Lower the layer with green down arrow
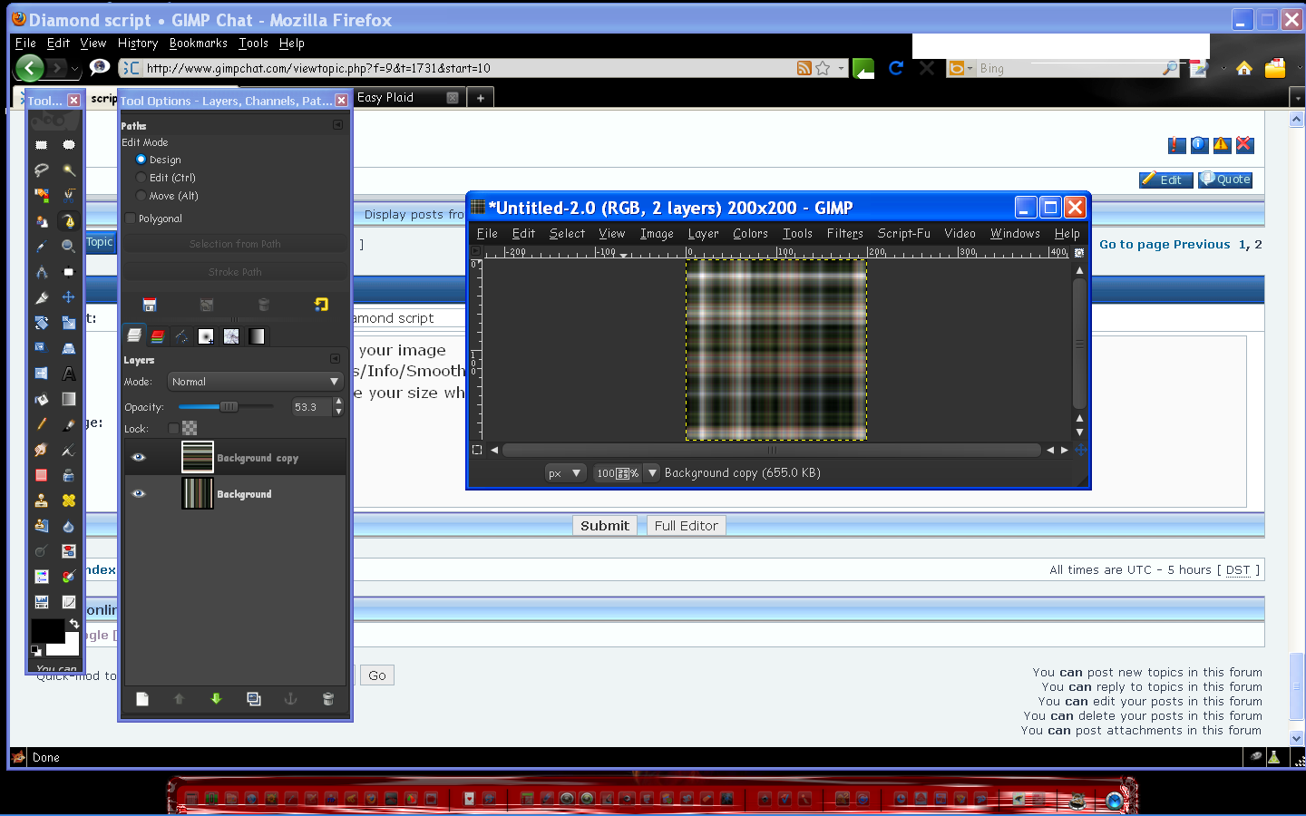This screenshot has width=1306, height=816. 216,698
